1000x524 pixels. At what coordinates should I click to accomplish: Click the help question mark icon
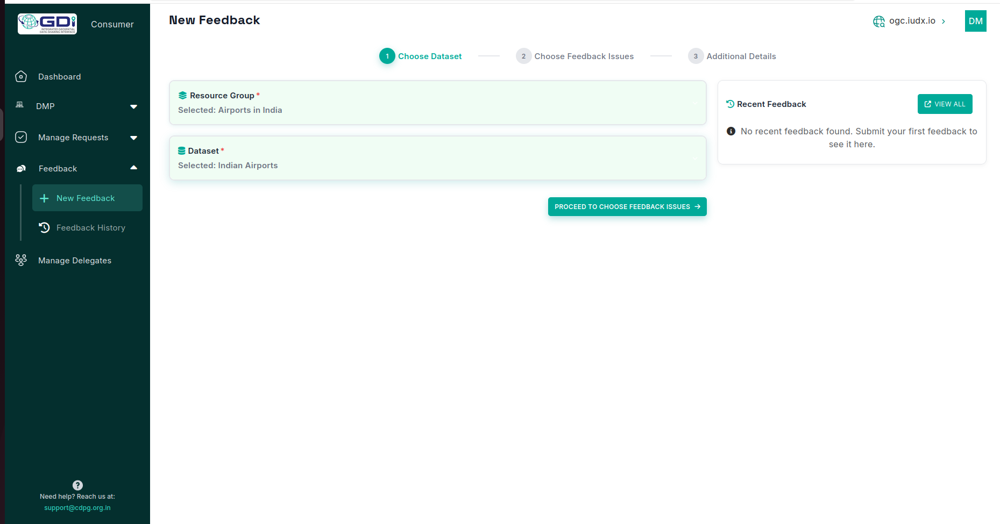pos(77,485)
